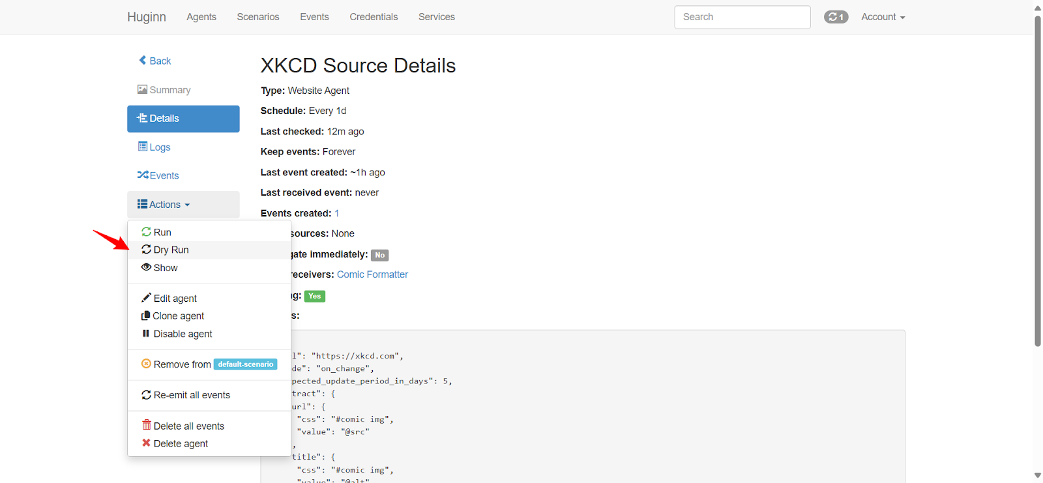Image resolution: width=1043 pixels, height=483 pixels.
Task: Open the Events sidebar tab
Action: (183, 175)
